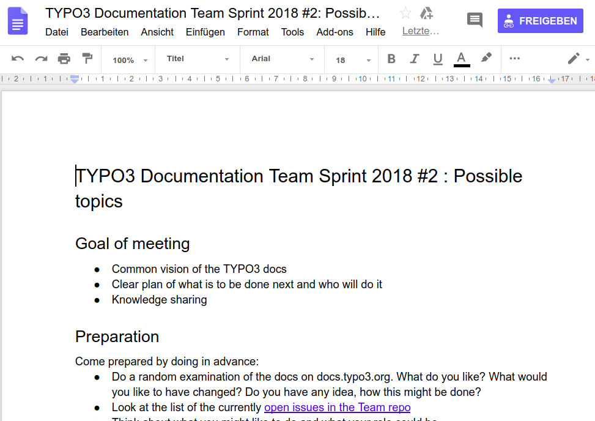Viewport: 595px width, 421px height.
Task: Click the main title TYPO3 Documentation Team Sprint
Action: pyautogui.click(x=298, y=188)
